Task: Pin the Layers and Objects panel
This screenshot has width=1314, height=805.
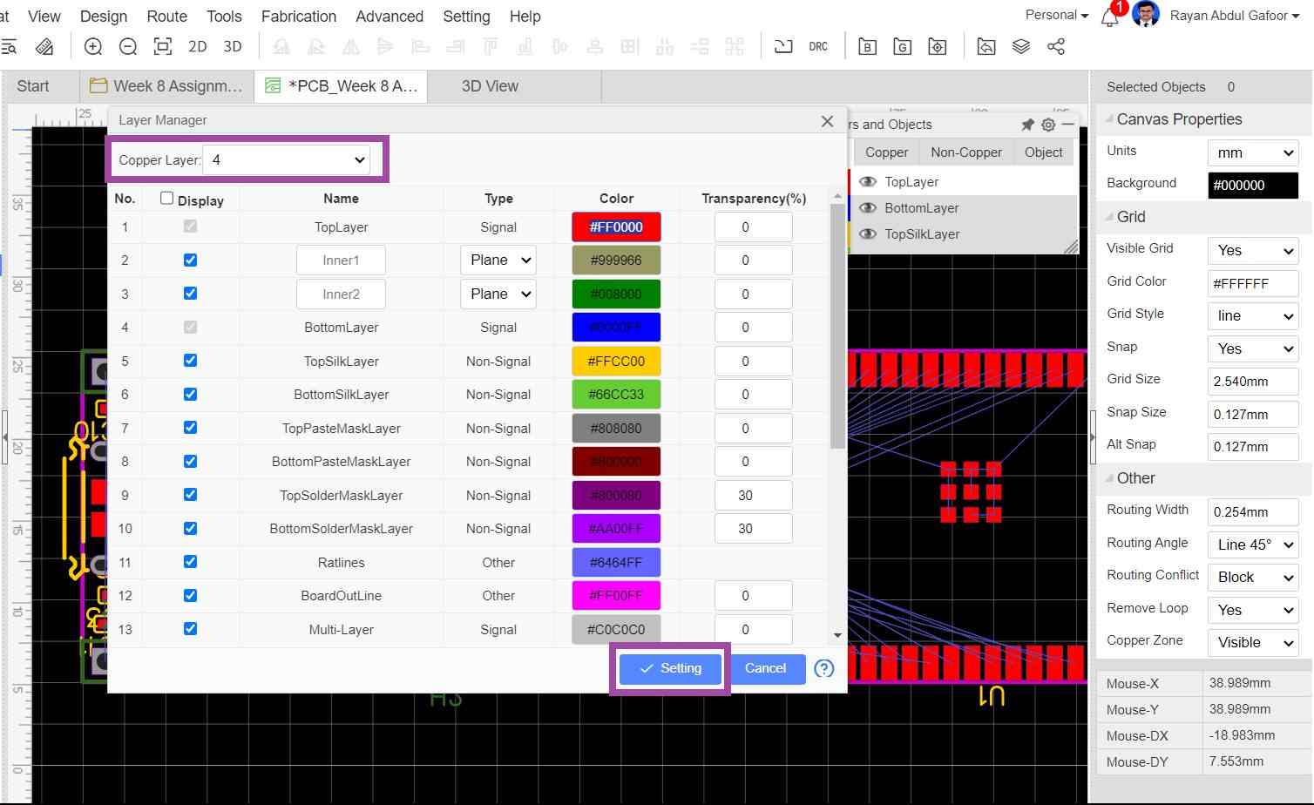Action: (x=1027, y=125)
